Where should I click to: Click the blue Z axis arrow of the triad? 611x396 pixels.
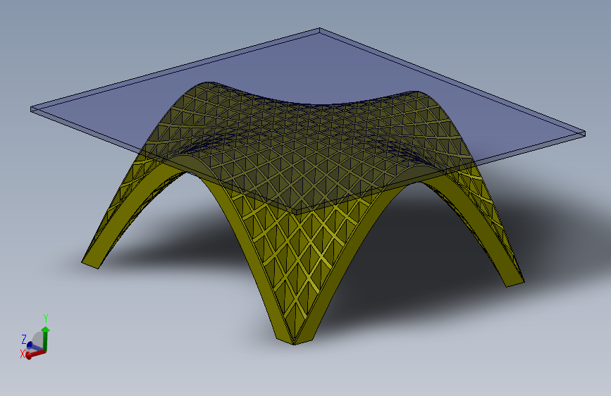34,346
